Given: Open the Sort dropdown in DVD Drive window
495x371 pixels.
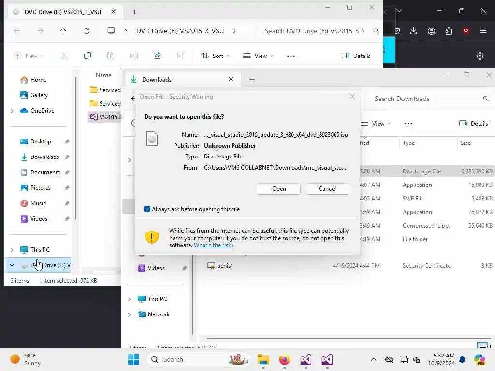Looking at the screenshot, I should (x=215, y=56).
